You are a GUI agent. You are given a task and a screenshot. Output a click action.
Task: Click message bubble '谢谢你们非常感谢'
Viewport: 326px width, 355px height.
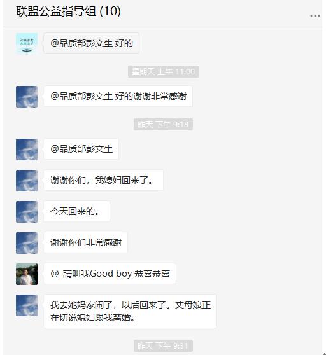pos(85,242)
